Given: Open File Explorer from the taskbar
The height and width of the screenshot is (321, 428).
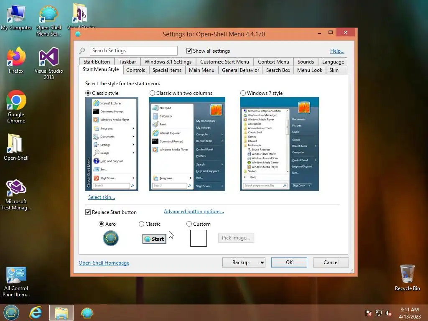Looking at the screenshot, I should point(61,313).
